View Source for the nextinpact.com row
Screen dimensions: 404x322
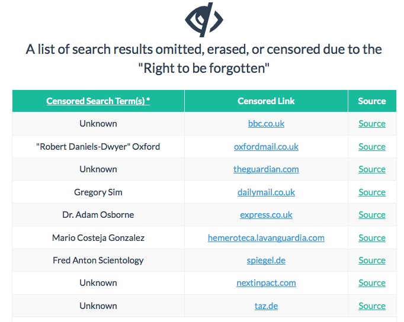pos(372,283)
